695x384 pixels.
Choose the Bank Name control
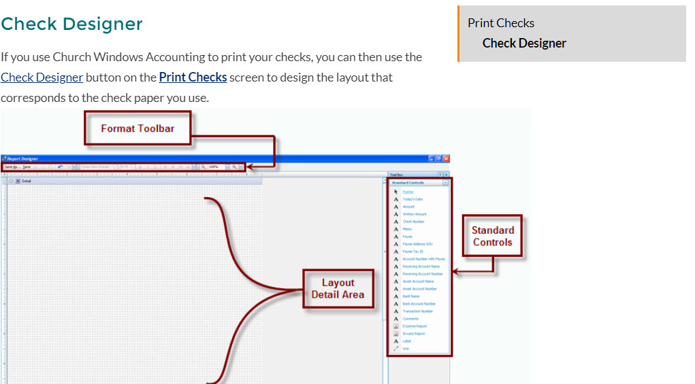[411, 296]
